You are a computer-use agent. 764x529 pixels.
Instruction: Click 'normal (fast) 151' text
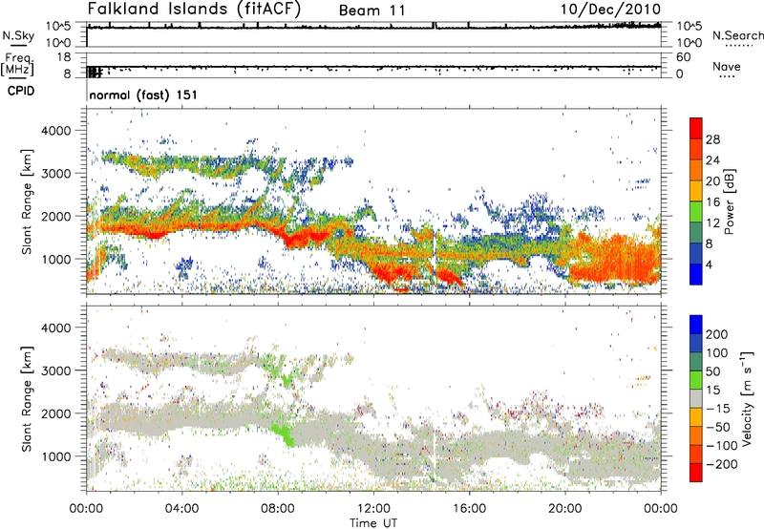click(143, 95)
